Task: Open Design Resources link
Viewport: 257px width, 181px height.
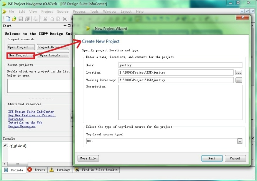Action: [22, 126]
